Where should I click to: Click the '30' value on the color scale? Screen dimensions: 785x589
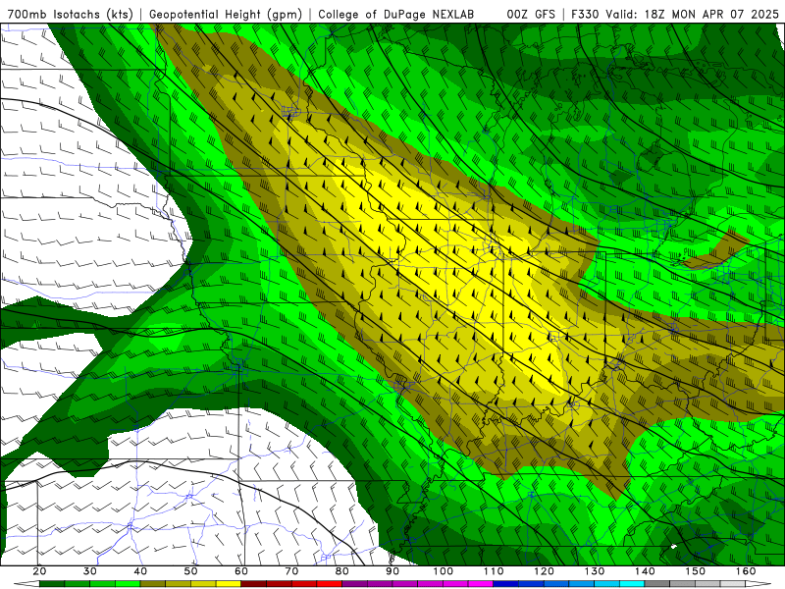(x=90, y=571)
